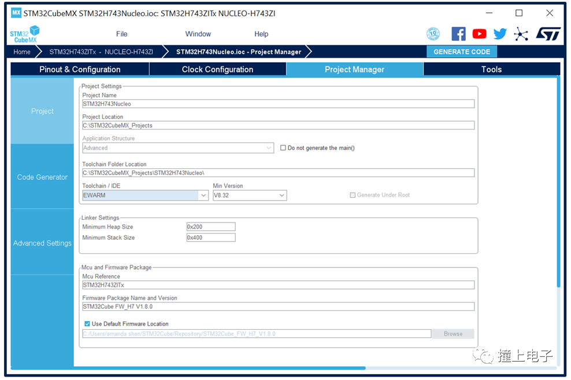Click the GENERATE CODE button
571x380 pixels.
[x=462, y=51]
